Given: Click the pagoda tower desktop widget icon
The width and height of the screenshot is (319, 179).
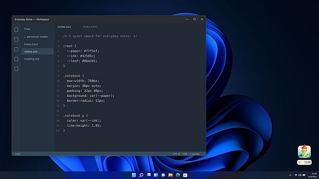Looking at the screenshot, I should pyautogui.click(x=304, y=152).
